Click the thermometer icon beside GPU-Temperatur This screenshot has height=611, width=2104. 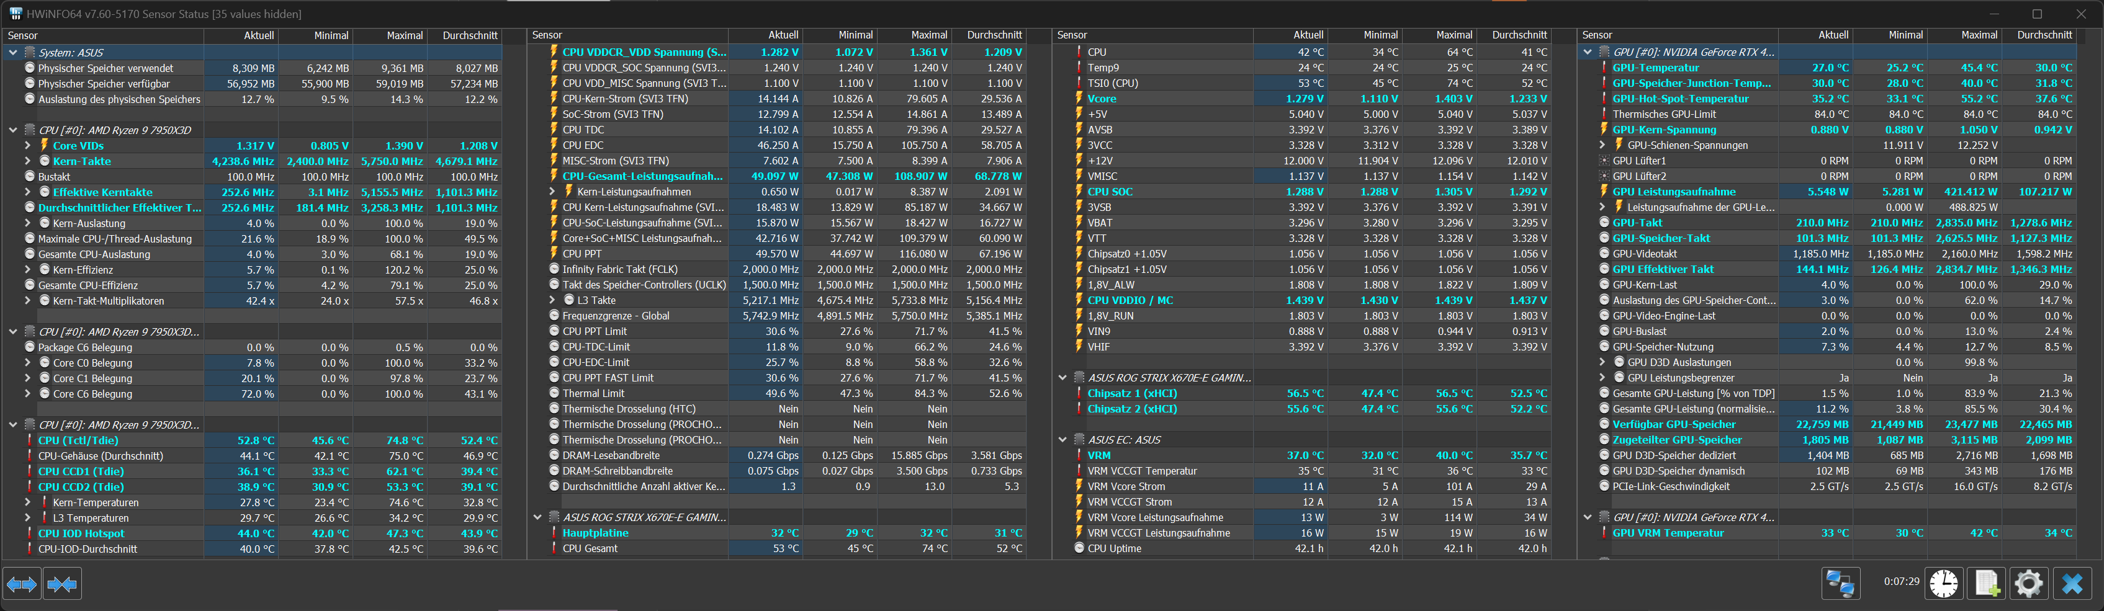pyautogui.click(x=1604, y=68)
